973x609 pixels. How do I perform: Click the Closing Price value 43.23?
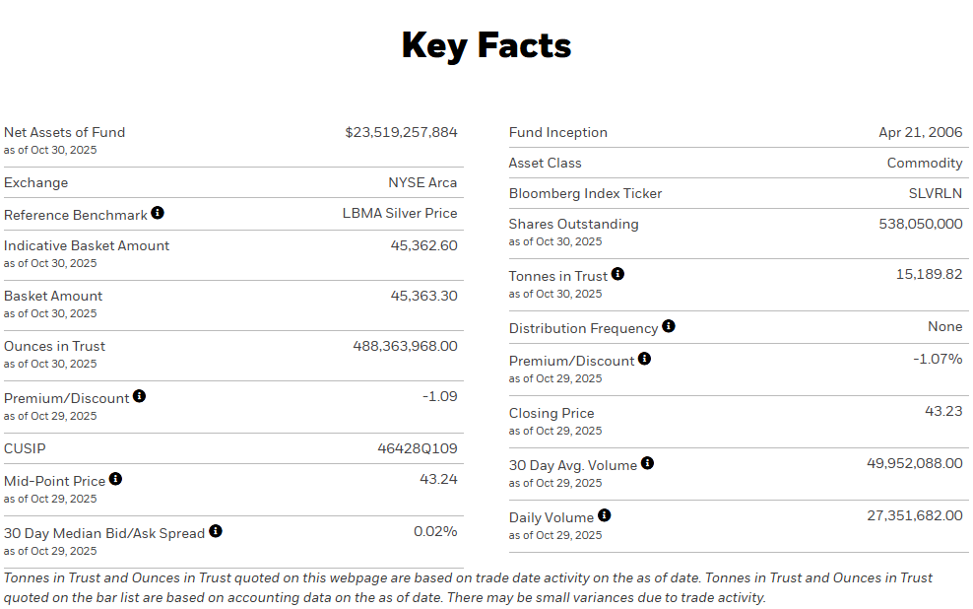[x=943, y=411]
